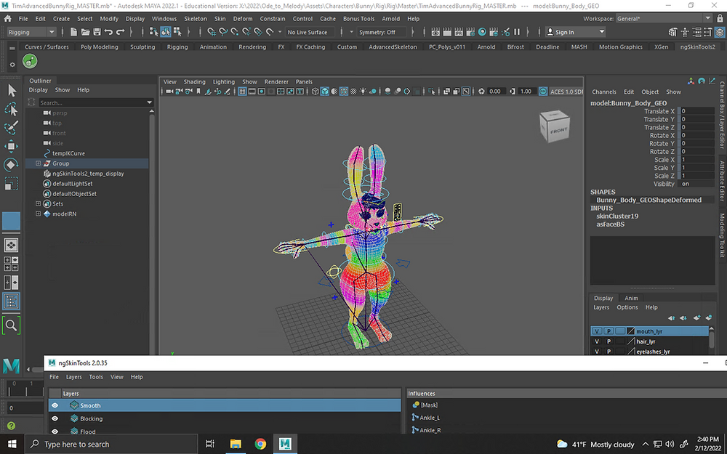
Task: Select the asFaceBS input node
Action: click(x=610, y=224)
